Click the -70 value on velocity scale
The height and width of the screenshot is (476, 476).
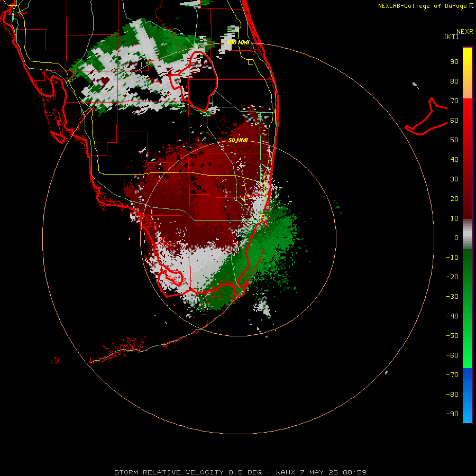click(452, 374)
